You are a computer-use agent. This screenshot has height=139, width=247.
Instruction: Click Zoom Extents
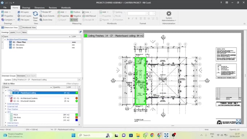pos(47,16)
